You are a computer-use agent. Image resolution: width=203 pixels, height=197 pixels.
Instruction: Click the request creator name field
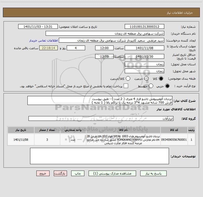(x=112, y=40)
